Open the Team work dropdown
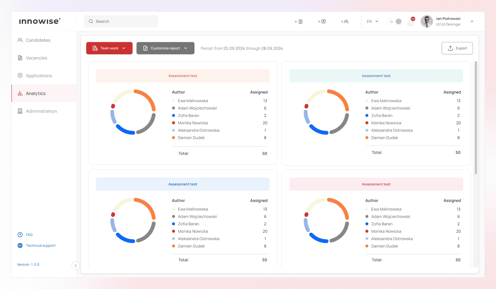Viewport: 496px width, 289px height. point(109,48)
